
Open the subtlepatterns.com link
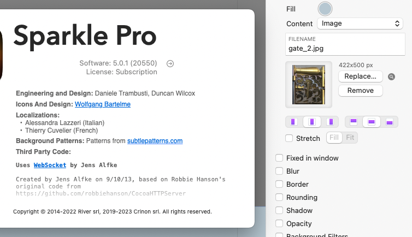click(x=155, y=141)
